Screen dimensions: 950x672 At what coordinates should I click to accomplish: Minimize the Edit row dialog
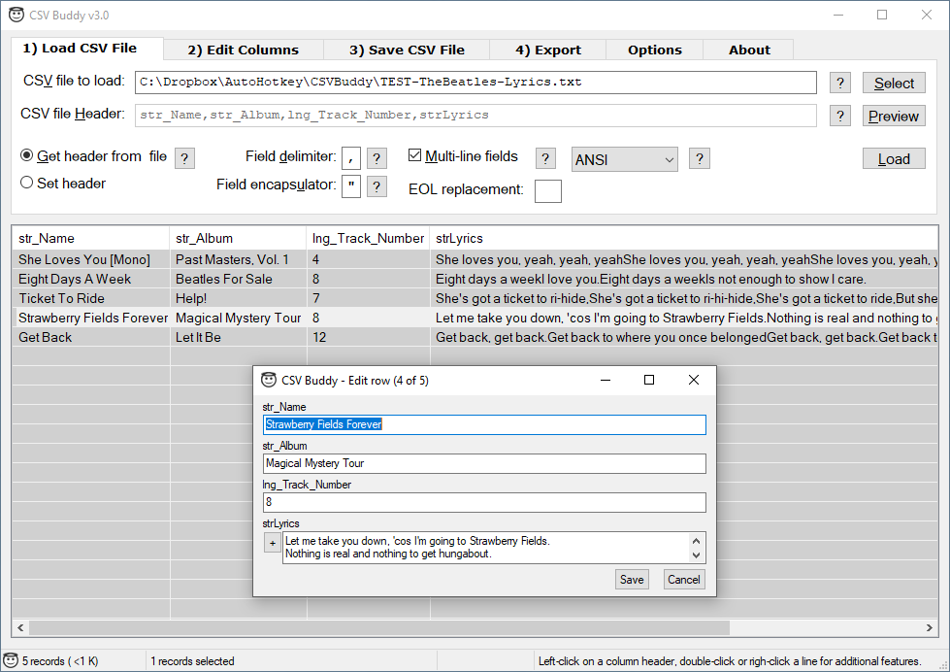[605, 380]
